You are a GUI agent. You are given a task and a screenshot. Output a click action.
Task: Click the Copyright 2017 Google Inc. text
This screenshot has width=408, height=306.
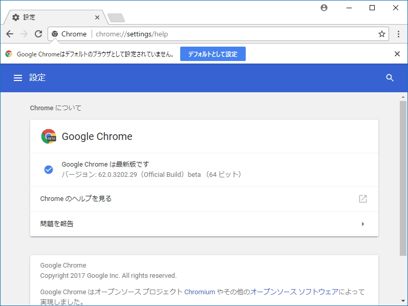(x=108, y=276)
